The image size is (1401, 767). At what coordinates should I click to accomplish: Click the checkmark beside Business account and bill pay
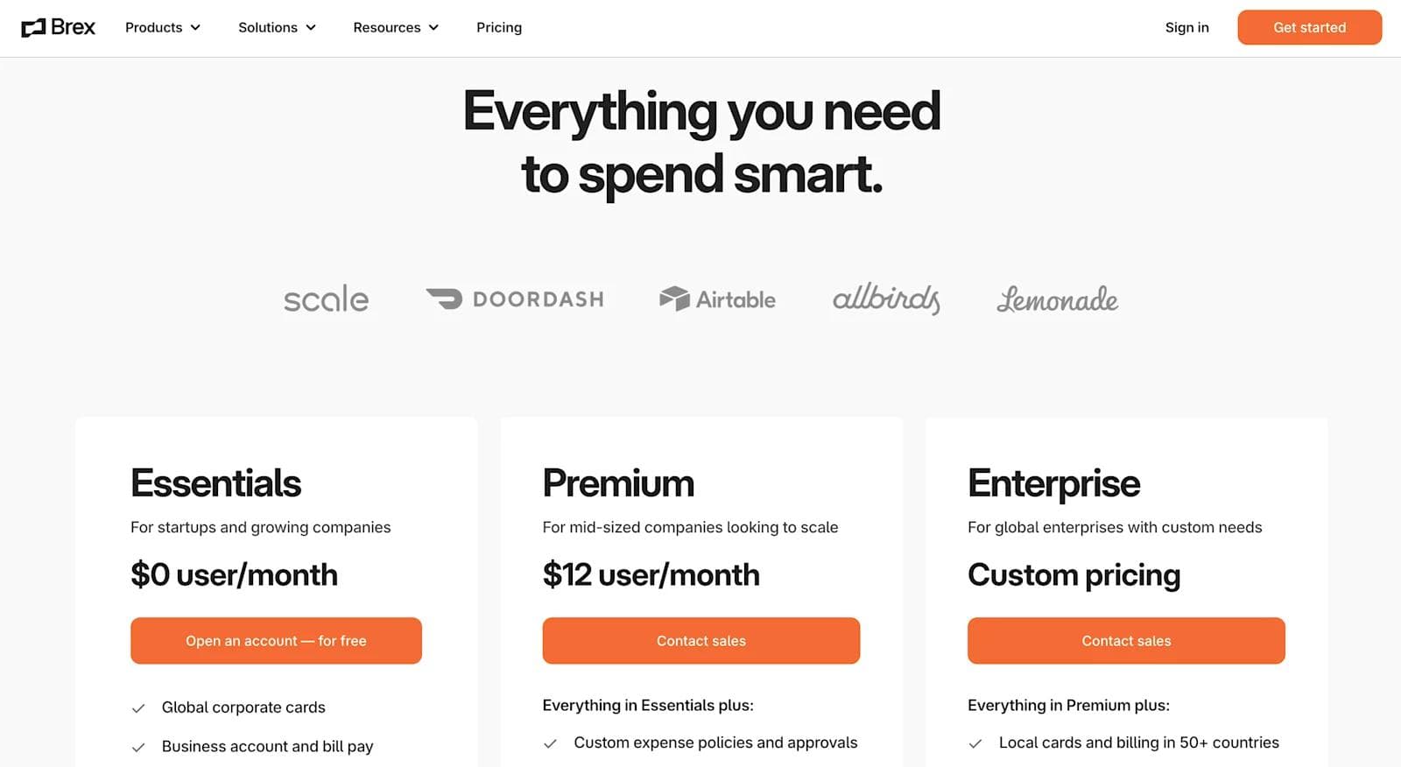tap(139, 746)
